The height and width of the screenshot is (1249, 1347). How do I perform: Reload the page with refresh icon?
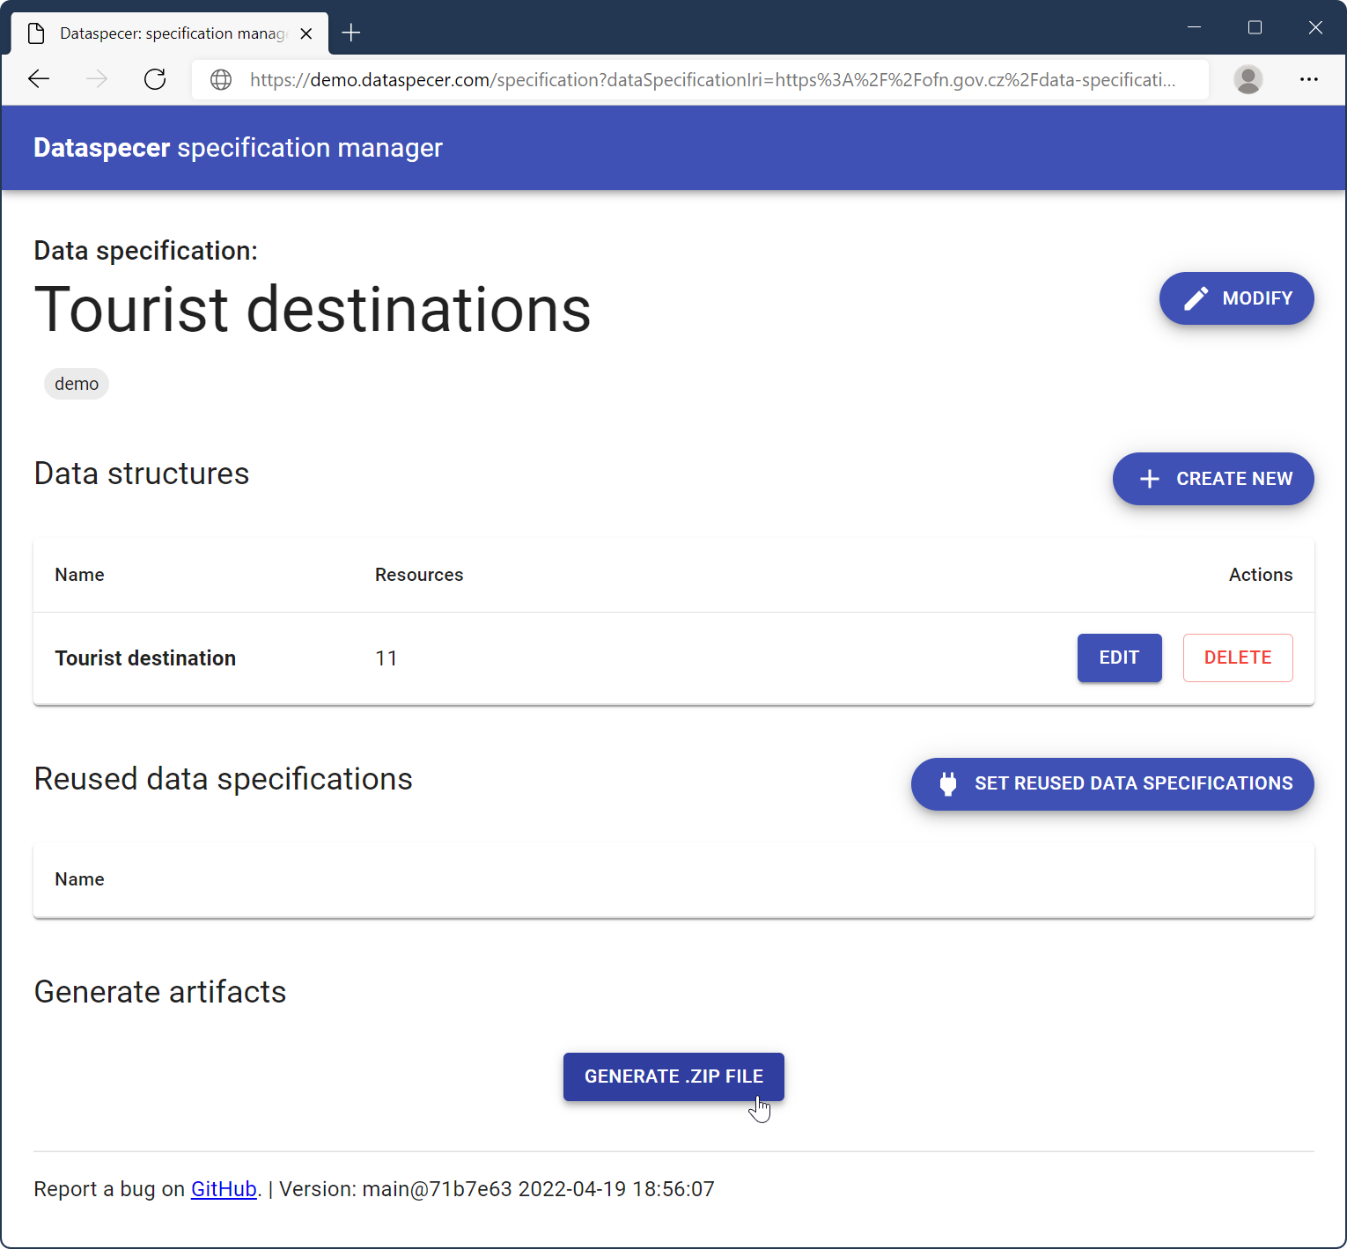(x=155, y=79)
